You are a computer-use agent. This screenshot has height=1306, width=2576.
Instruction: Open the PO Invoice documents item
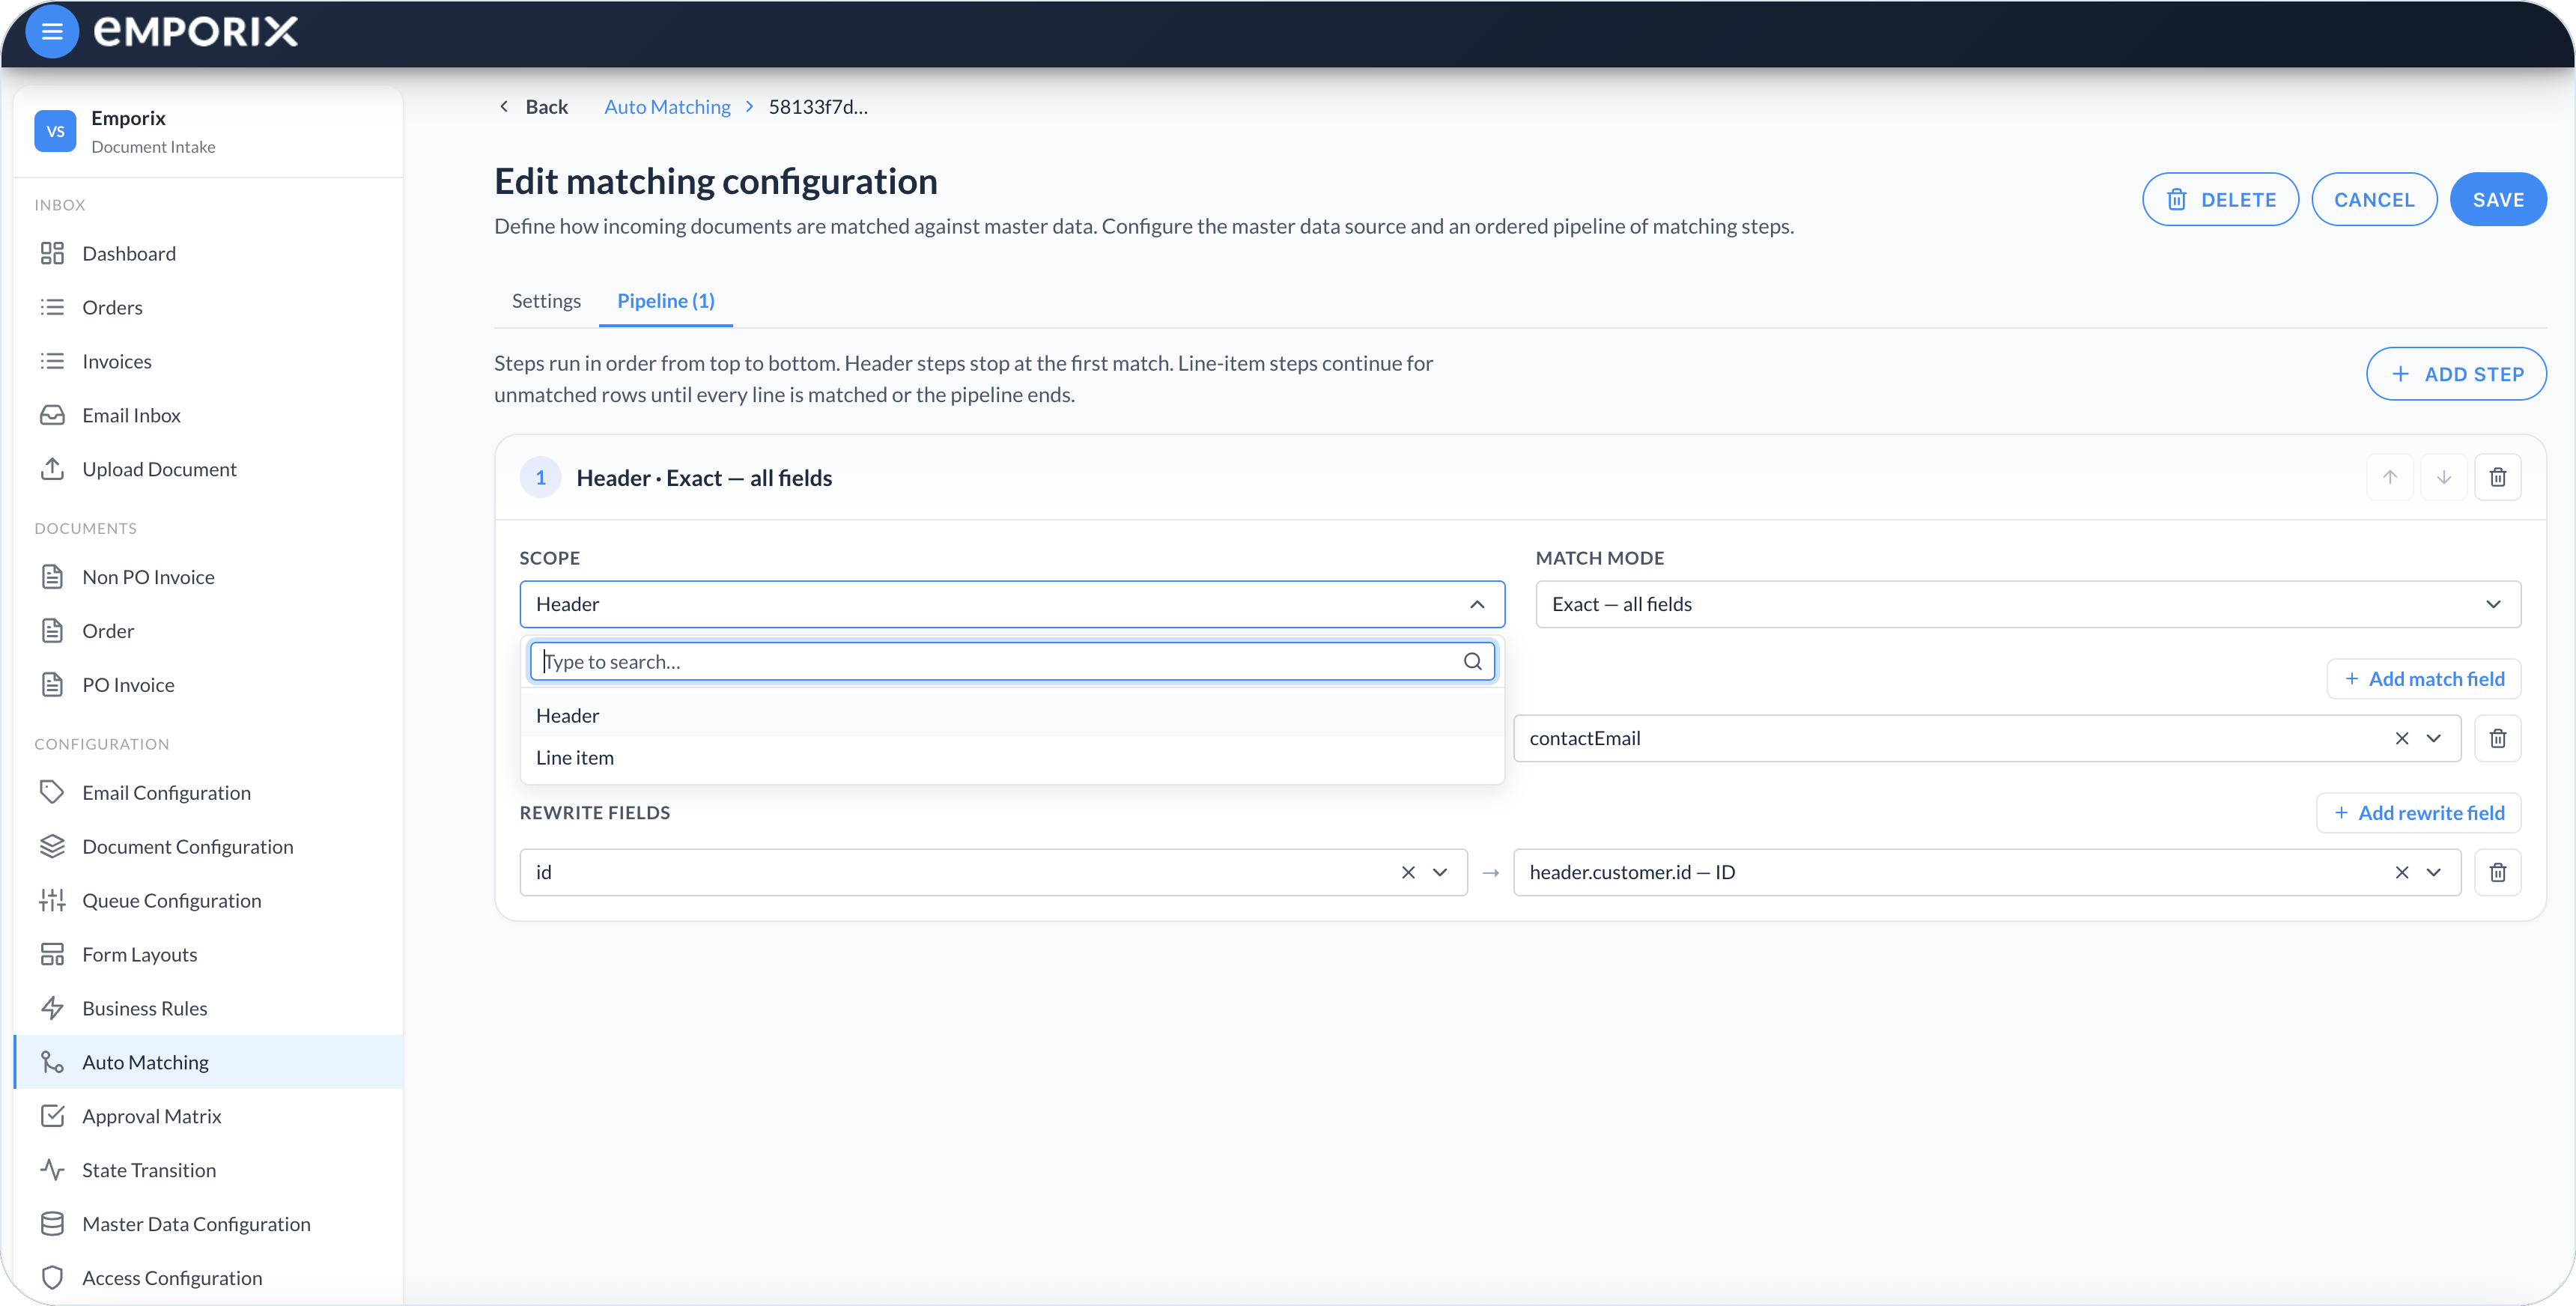pos(208,684)
